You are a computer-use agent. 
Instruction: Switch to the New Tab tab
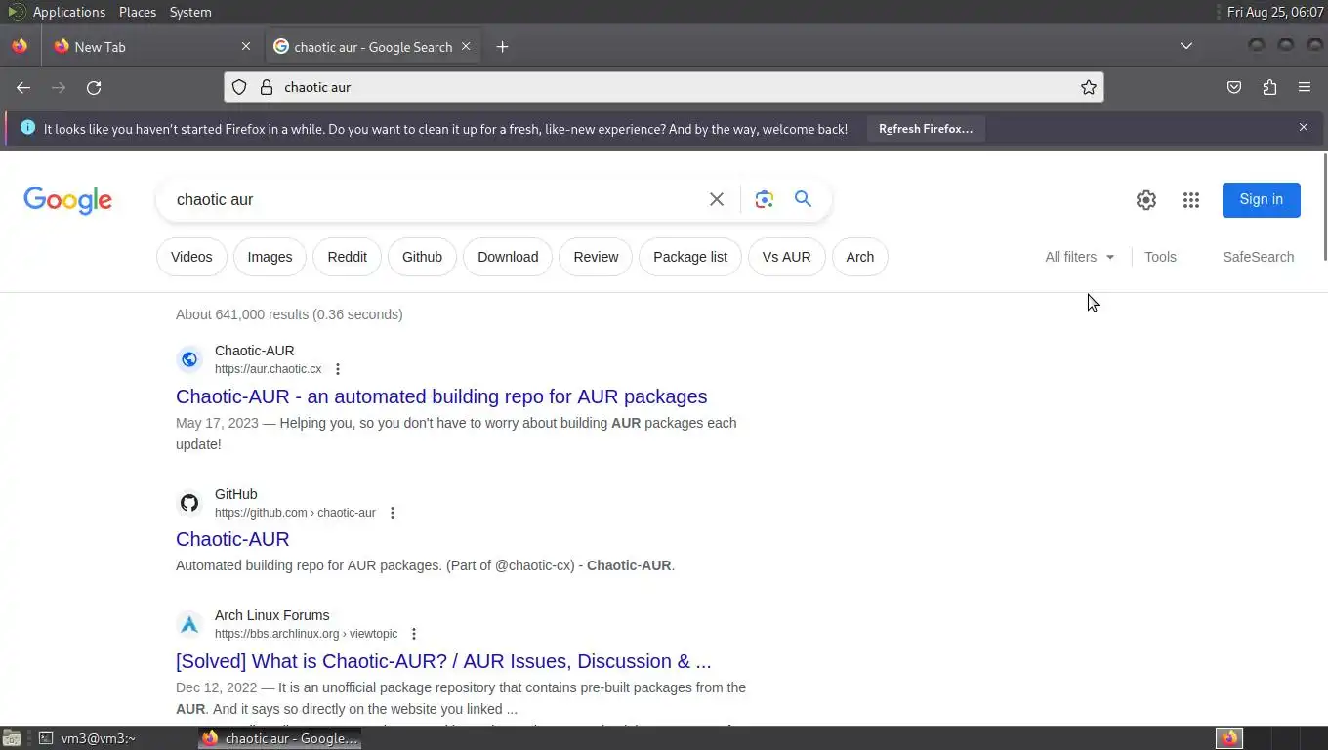pos(151,46)
